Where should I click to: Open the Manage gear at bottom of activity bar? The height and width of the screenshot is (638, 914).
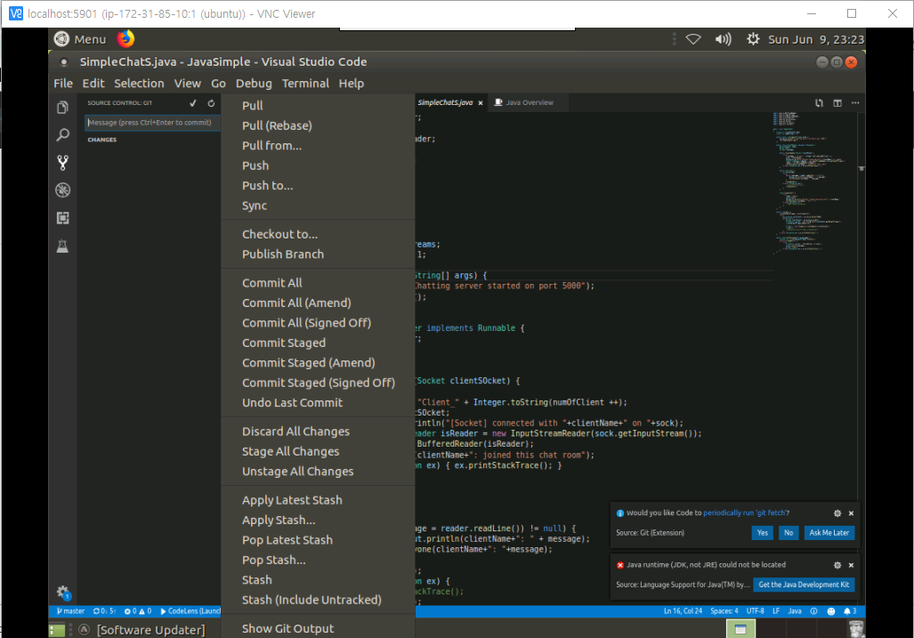pyautogui.click(x=63, y=593)
